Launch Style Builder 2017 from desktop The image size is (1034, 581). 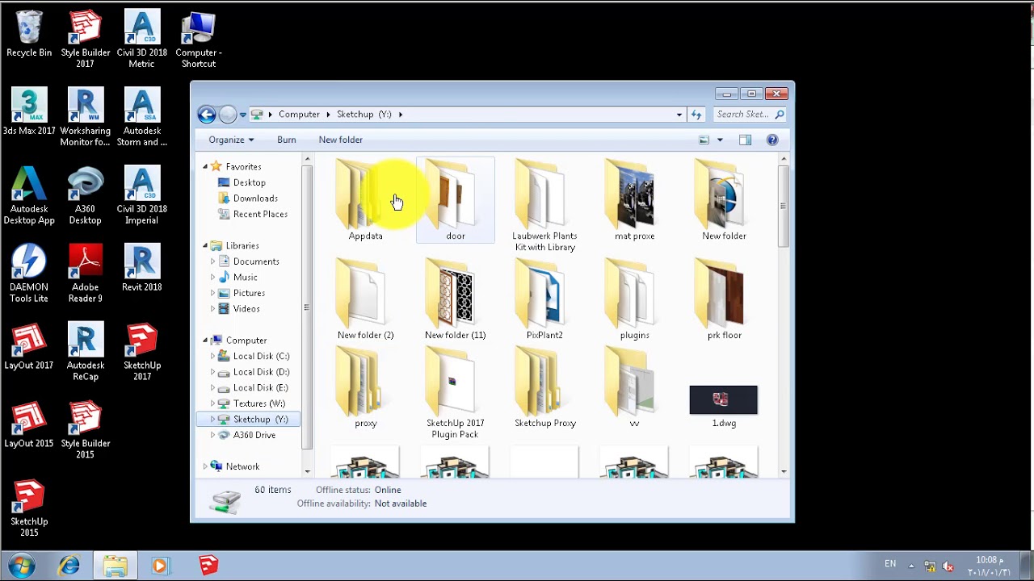point(86,40)
